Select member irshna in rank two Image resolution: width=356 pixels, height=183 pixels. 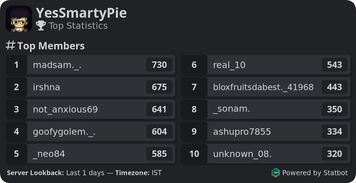point(90,87)
